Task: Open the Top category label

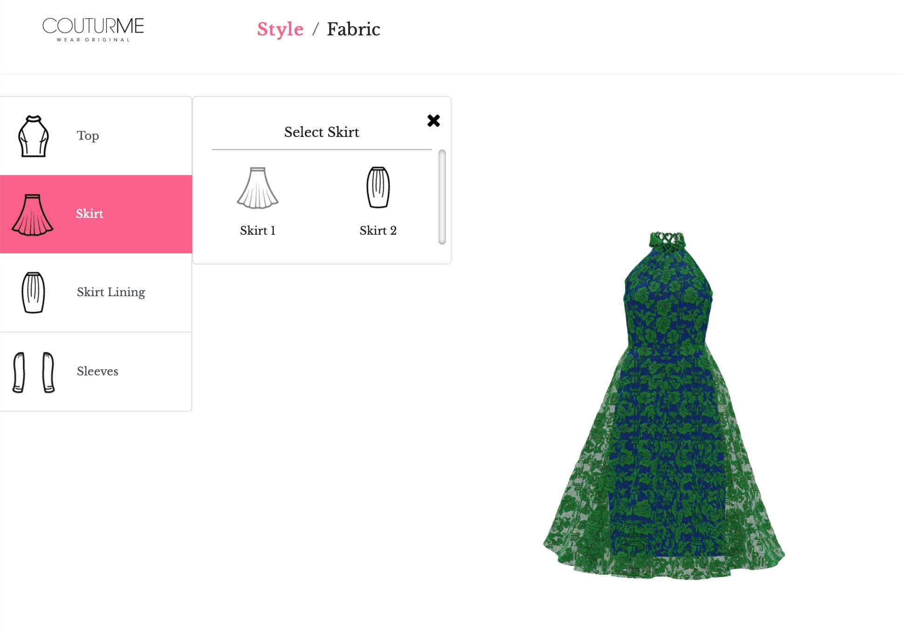Action: tap(88, 136)
